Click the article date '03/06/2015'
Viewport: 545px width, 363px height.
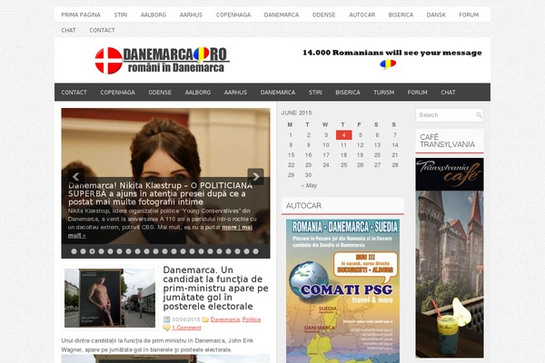[186, 319]
